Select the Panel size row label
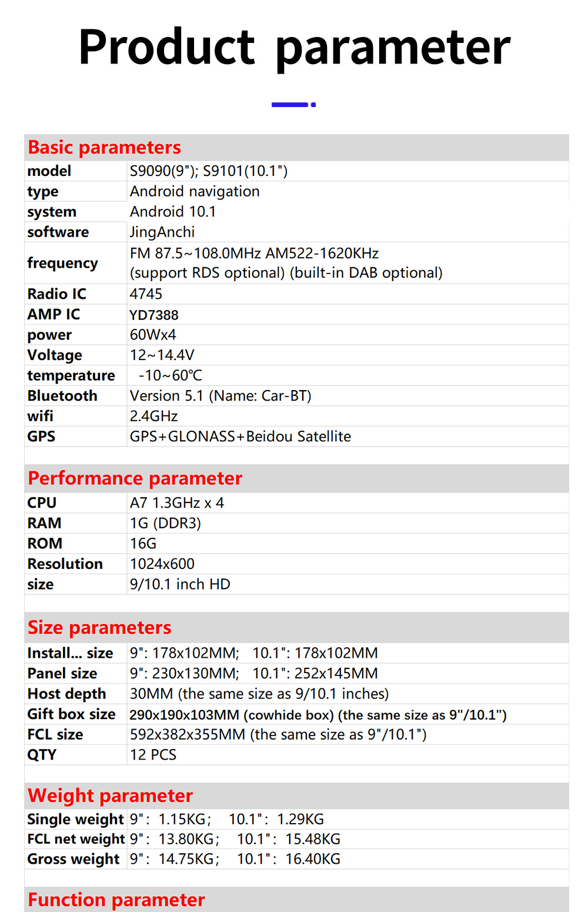588x912 pixels. pyautogui.click(x=62, y=674)
